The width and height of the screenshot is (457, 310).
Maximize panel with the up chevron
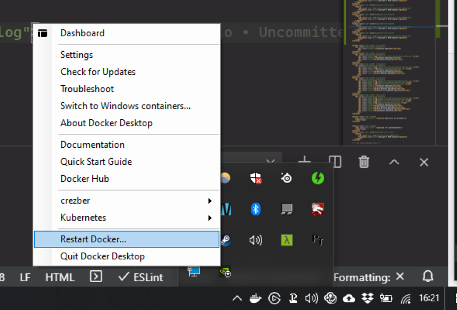(x=394, y=162)
